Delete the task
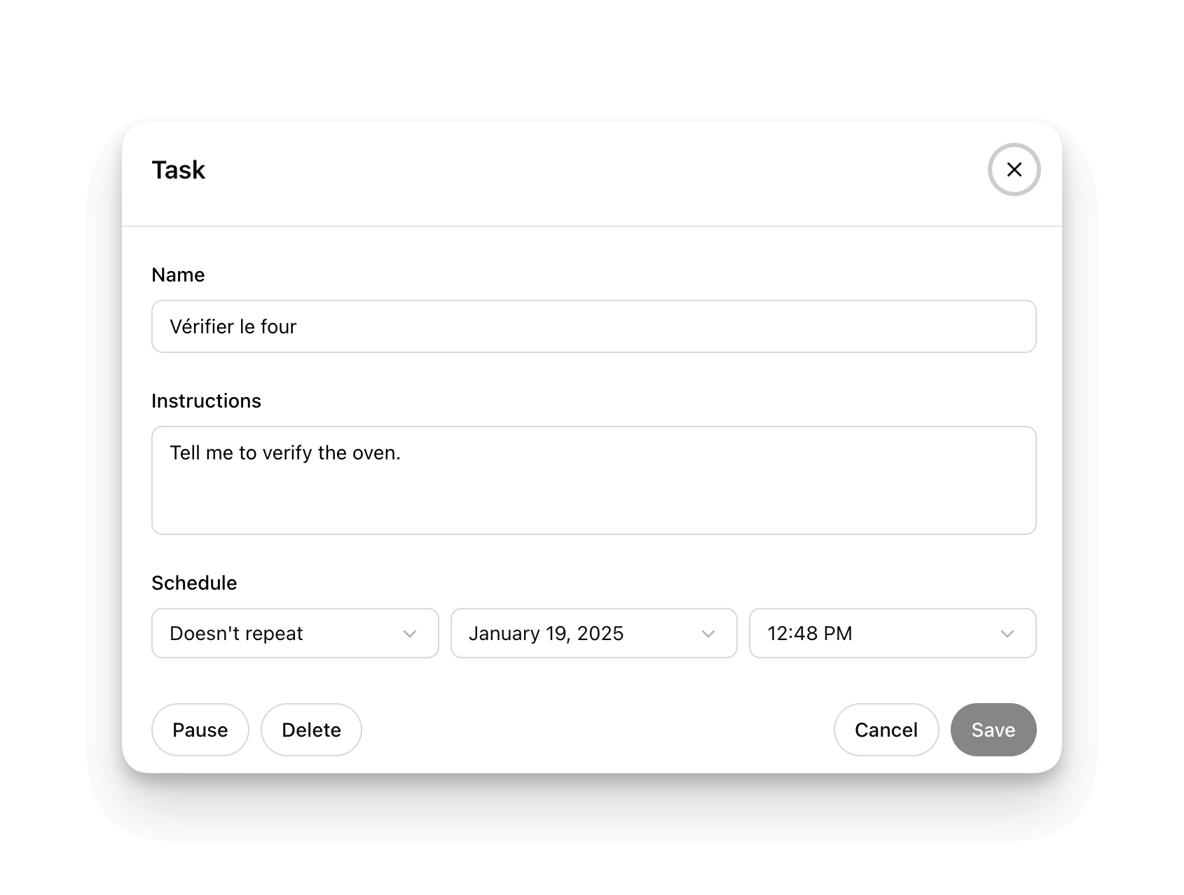 coord(311,730)
